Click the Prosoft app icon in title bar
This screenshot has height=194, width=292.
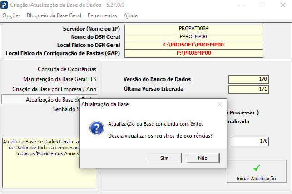coord(4,5)
